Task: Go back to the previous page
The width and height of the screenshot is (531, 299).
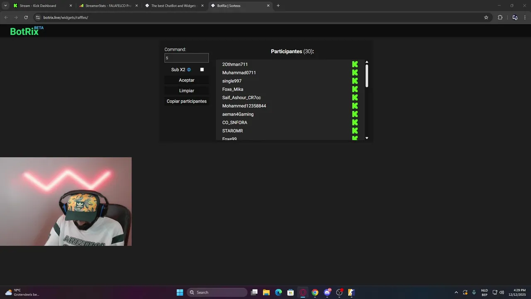Action: (6, 17)
